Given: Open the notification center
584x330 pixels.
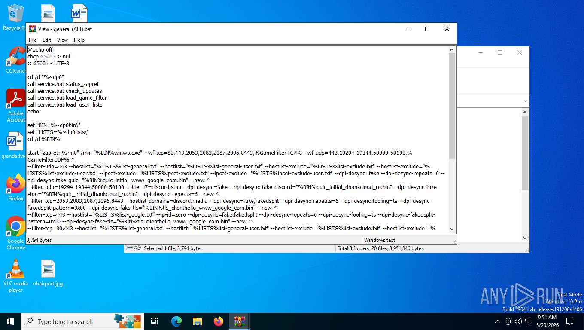Looking at the screenshot, I should [x=570, y=321].
